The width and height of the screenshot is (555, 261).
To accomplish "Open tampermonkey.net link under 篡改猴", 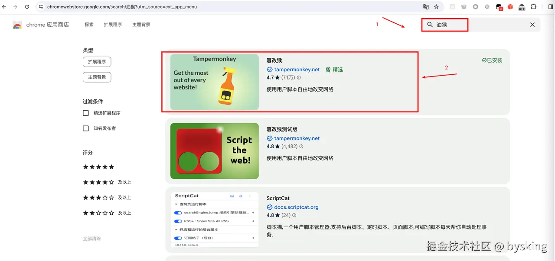I will [x=297, y=70].
